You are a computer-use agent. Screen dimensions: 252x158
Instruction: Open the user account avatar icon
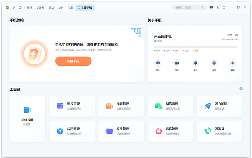211,7
